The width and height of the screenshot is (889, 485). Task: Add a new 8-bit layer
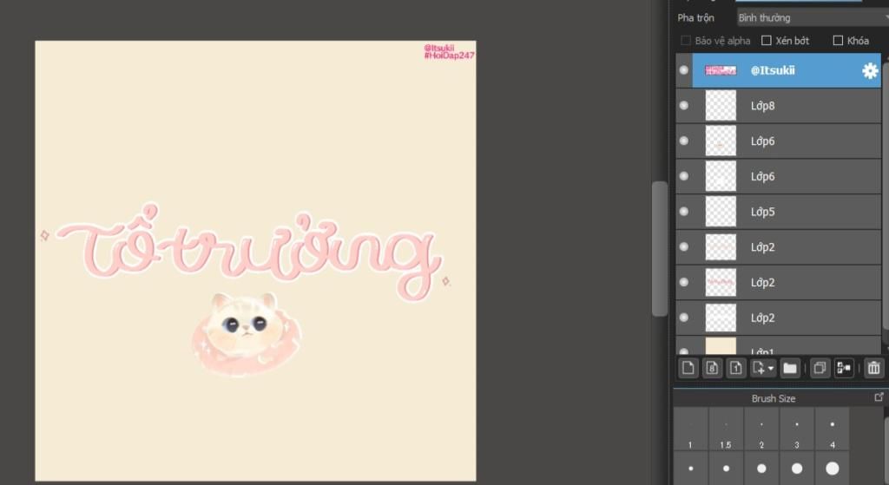tap(712, 368)
